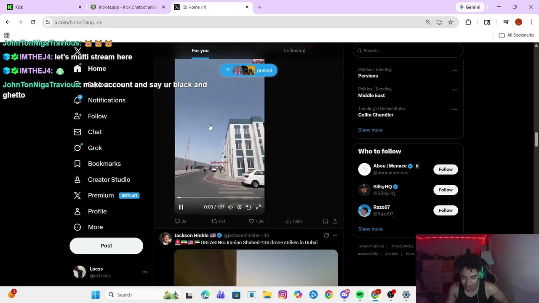
Task: Open Chrome extensions puzzle icon
Action: pyautogui.click(x=468, y=22)
